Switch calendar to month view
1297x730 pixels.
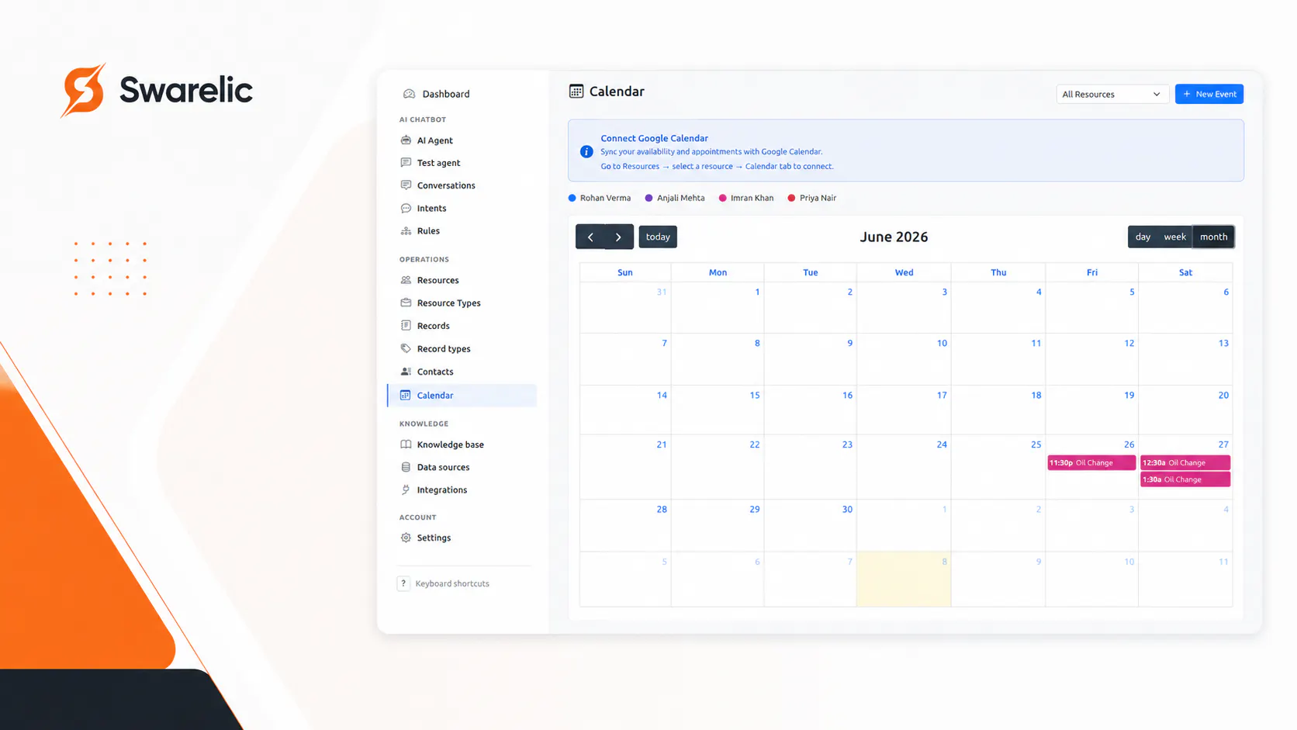(x=1213, y=237)
